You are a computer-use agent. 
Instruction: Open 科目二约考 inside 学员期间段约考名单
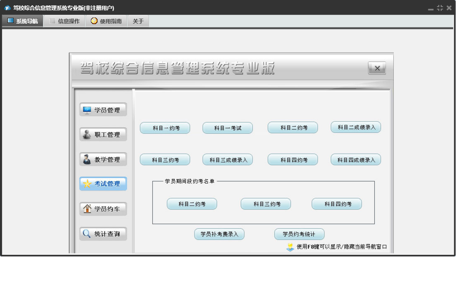click(x=192, y=204)
